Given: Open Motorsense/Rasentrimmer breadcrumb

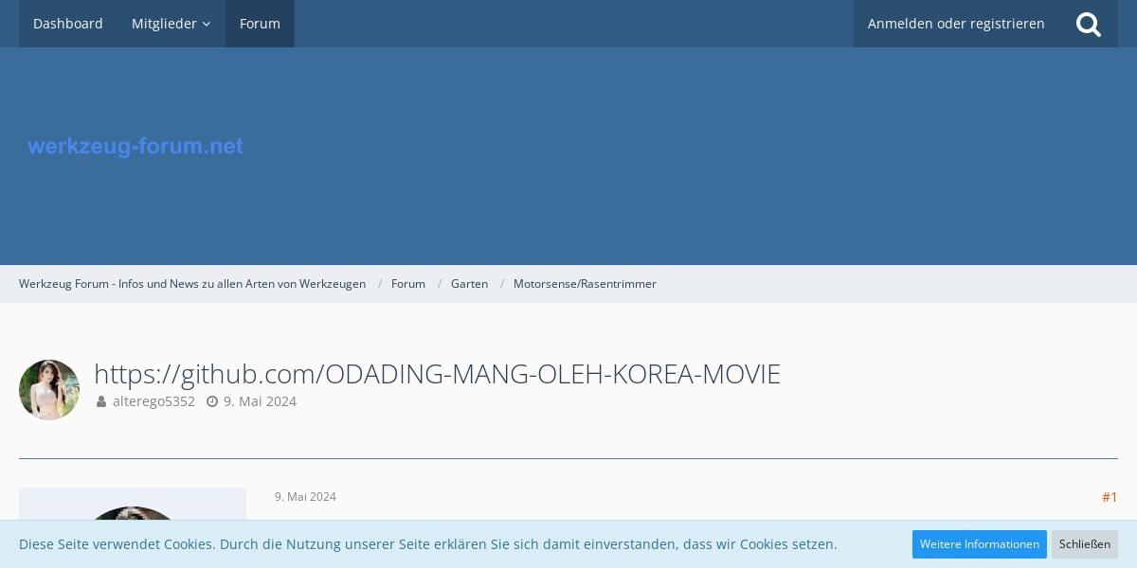Looking at the screenshot, I should point(585,284).
